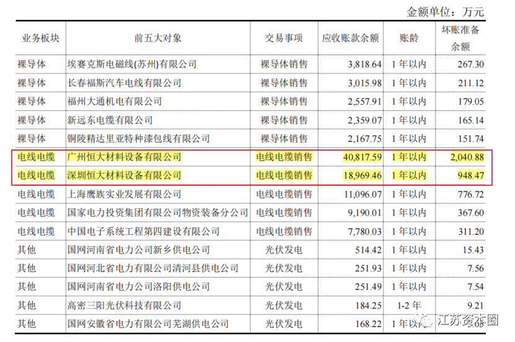
Task: Click bad debt value 311.20
Action: coord(470,232)
